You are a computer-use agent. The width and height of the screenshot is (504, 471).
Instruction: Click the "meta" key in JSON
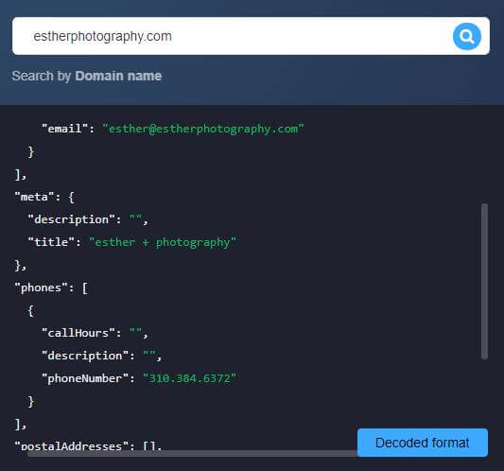pyautogui.click(x=34, y=197)
